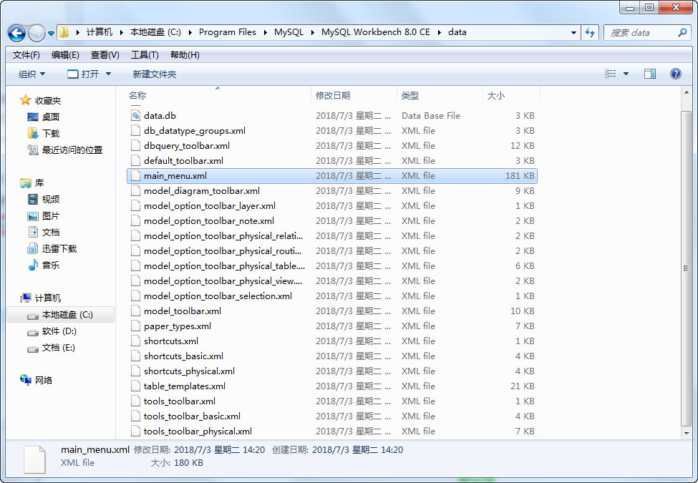Open the 组织 dropdown
The width and height of the screenshot is (698, 483).
click(31, 74)
